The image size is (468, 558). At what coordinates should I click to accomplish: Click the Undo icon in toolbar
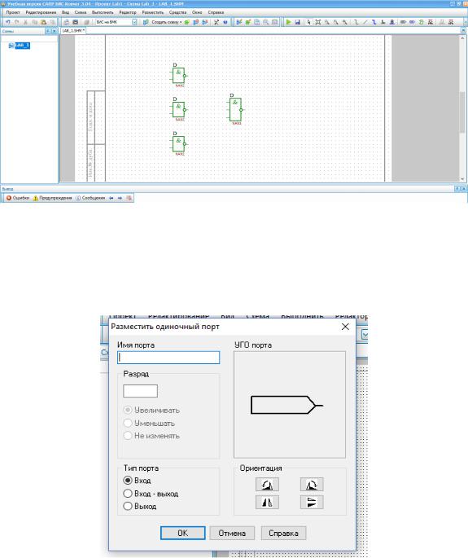(x=7, y=22)
